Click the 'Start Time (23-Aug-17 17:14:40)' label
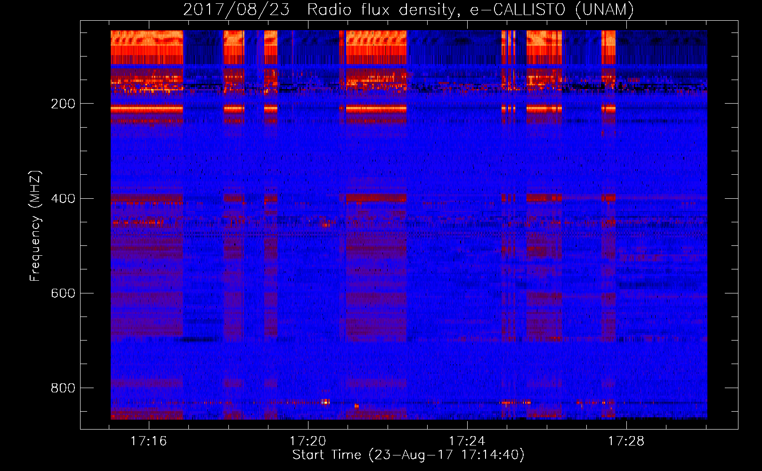This screenshot has height=471, width=762. [408, 455]
